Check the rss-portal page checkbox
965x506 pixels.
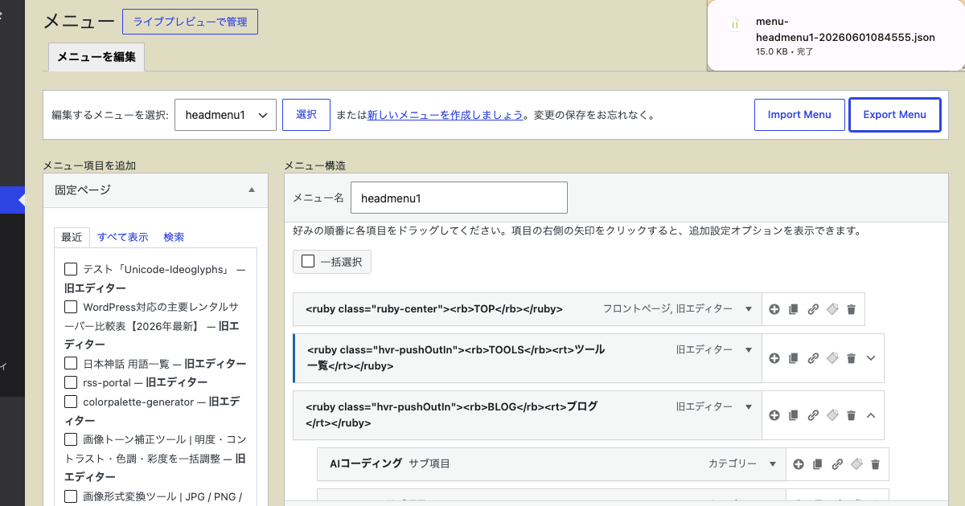tap(71, 382)
